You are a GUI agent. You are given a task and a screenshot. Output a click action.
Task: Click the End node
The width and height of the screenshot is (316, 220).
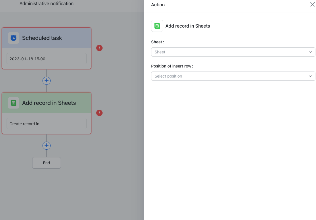[x=46, y=163]
